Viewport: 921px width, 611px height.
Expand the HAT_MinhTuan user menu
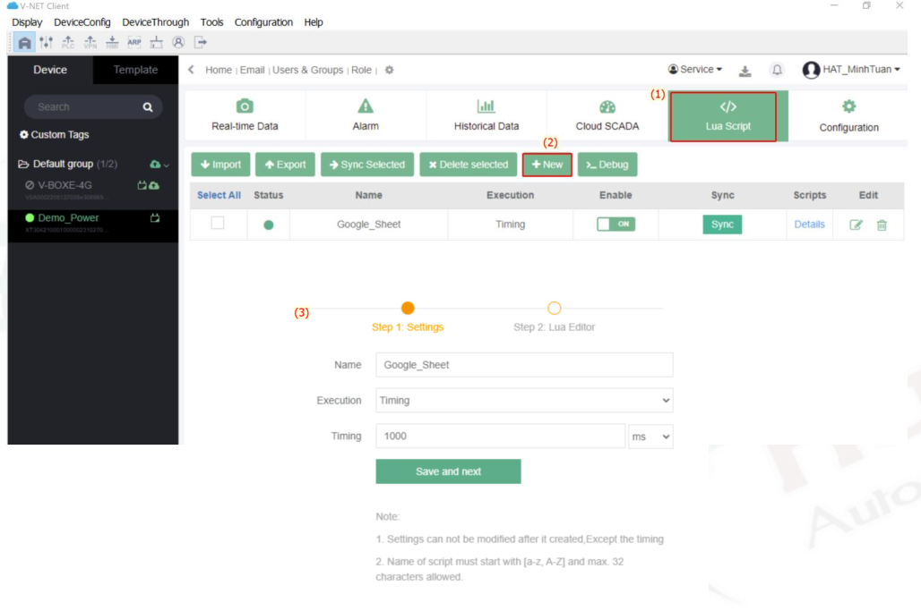851,70
